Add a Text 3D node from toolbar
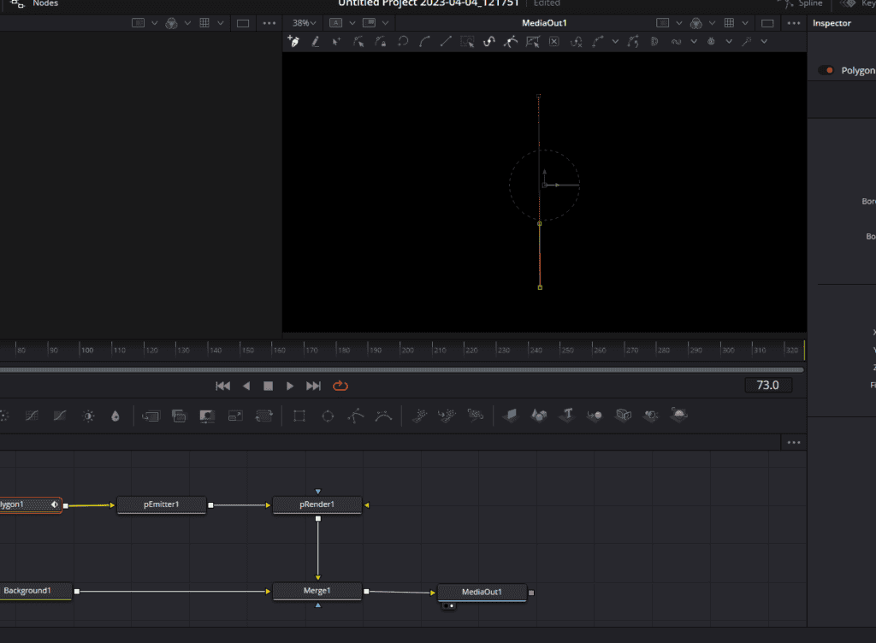Screen dimensions: 876x643 [567, 415]
